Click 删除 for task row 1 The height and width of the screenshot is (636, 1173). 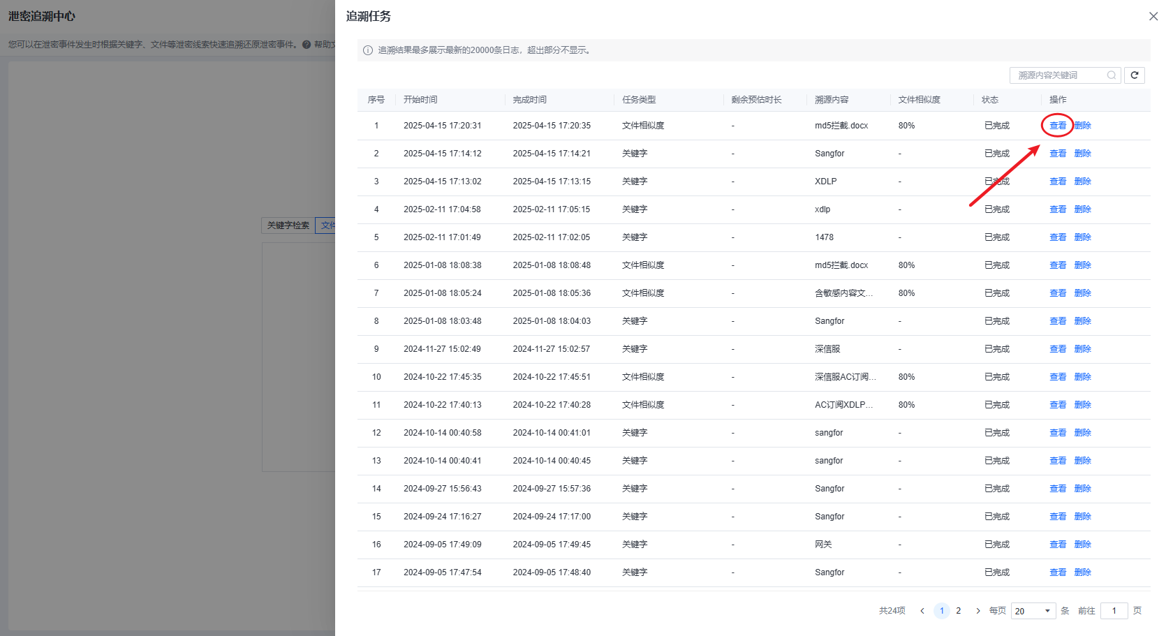[x=1082, y=126]
